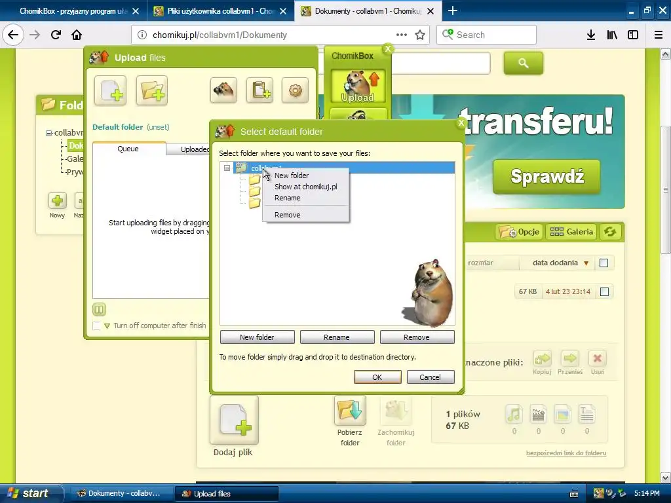Open the Firefox hamburger menu

tap(659, 35)
